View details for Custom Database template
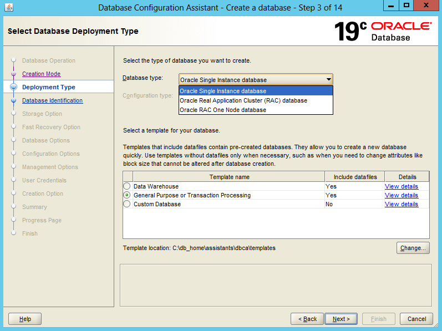Image resolution: width=442 pixels, height=331 pixels. 402,204
